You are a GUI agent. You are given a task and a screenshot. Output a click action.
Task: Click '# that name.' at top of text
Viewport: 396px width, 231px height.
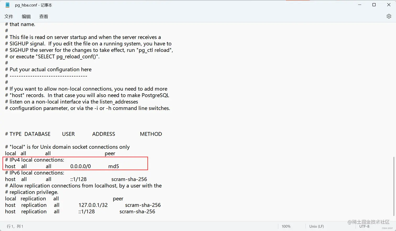coord(20,24)
